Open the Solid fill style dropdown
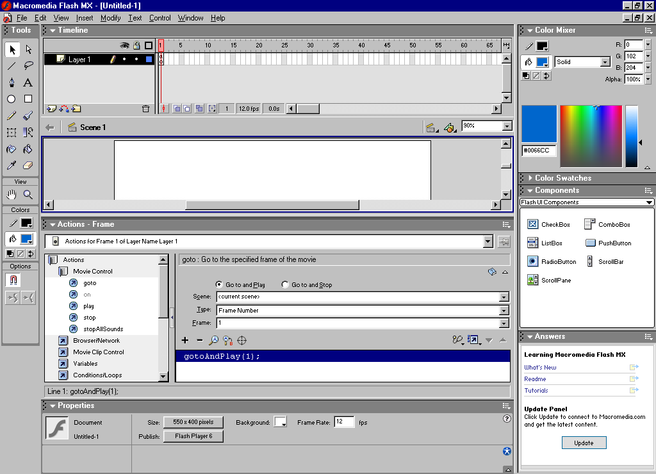The width and height of the screenshot is (656, 474). [x=605, y=62]
